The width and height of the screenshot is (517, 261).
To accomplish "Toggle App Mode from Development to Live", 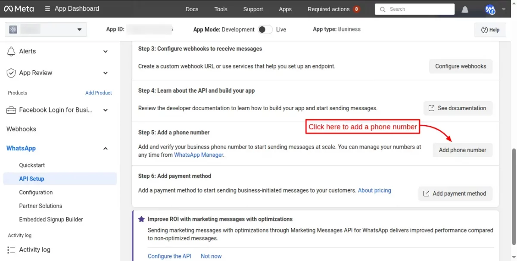I will click(265, 29).
